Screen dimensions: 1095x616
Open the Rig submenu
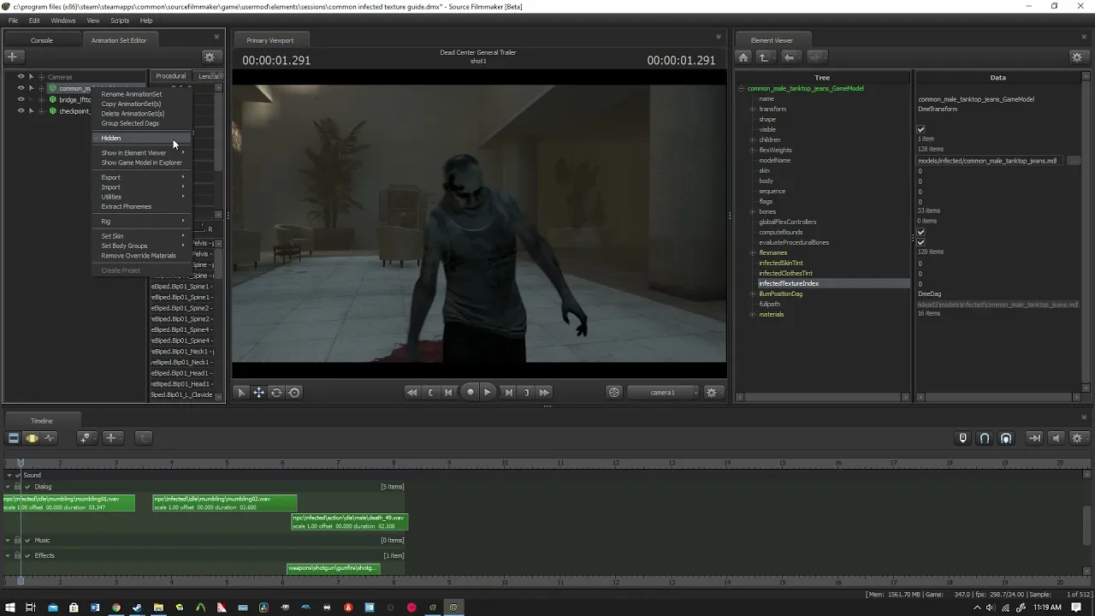pos(141,222)
